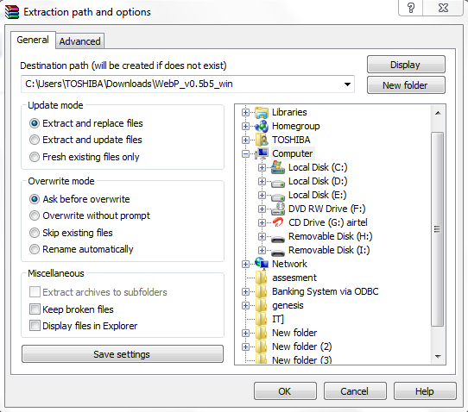Choose Skip existing files

[35, 233]
